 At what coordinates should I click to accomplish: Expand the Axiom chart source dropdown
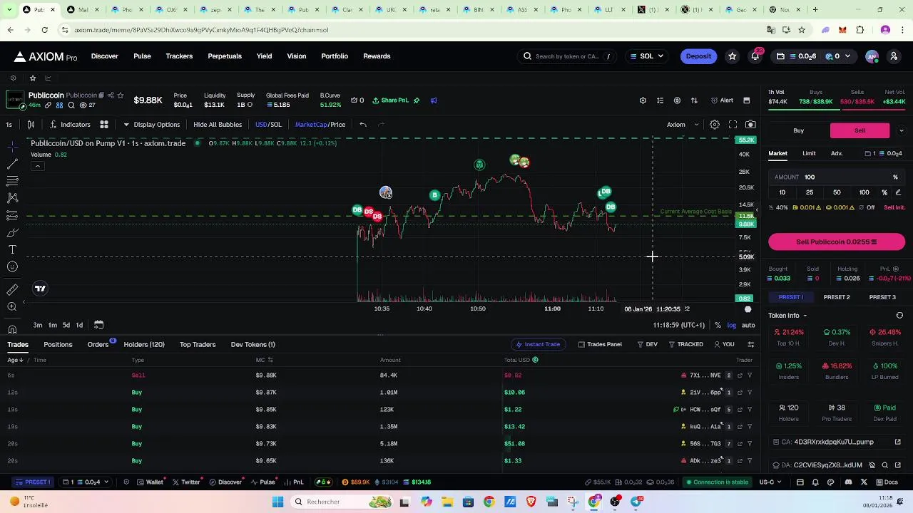pyautogui.click(x=683, y=124)
